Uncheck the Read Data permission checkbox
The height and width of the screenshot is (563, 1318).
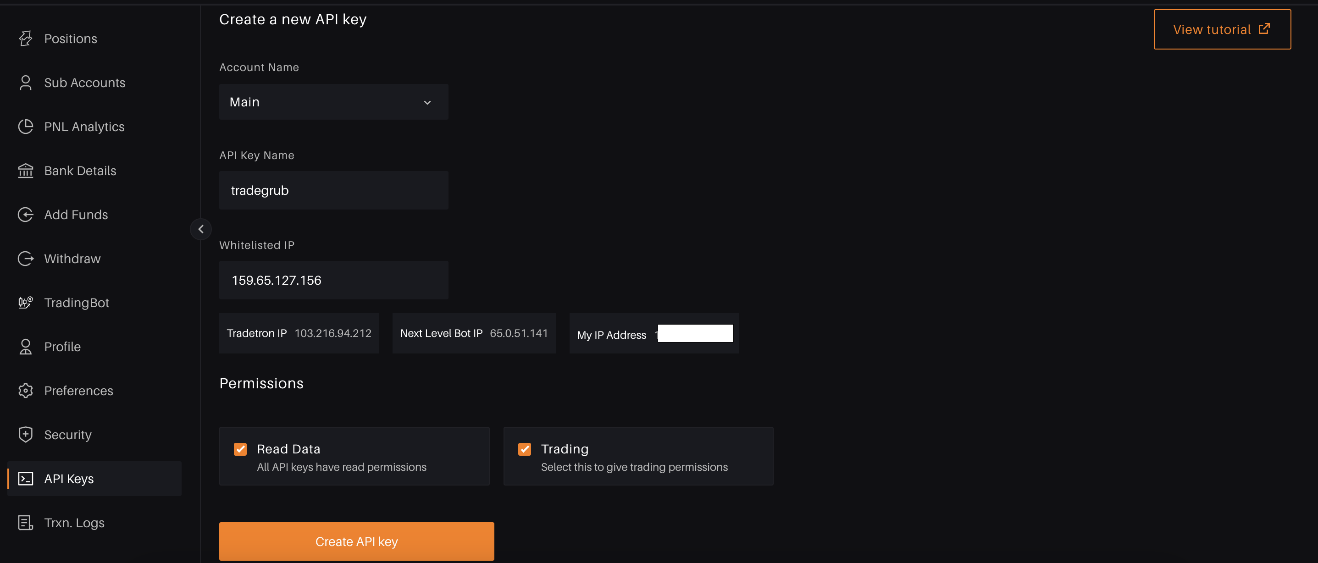point(240,448)
